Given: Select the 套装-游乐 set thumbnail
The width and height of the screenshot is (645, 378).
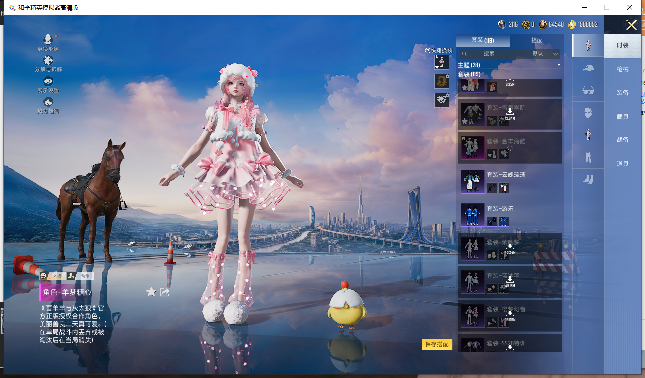Looking at the screenshot, I should (x=472, y=215).
